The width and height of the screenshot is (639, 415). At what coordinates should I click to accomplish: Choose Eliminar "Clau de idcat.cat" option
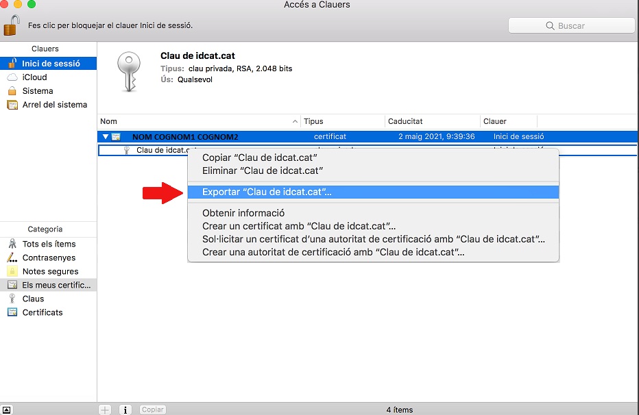point(263,171)
